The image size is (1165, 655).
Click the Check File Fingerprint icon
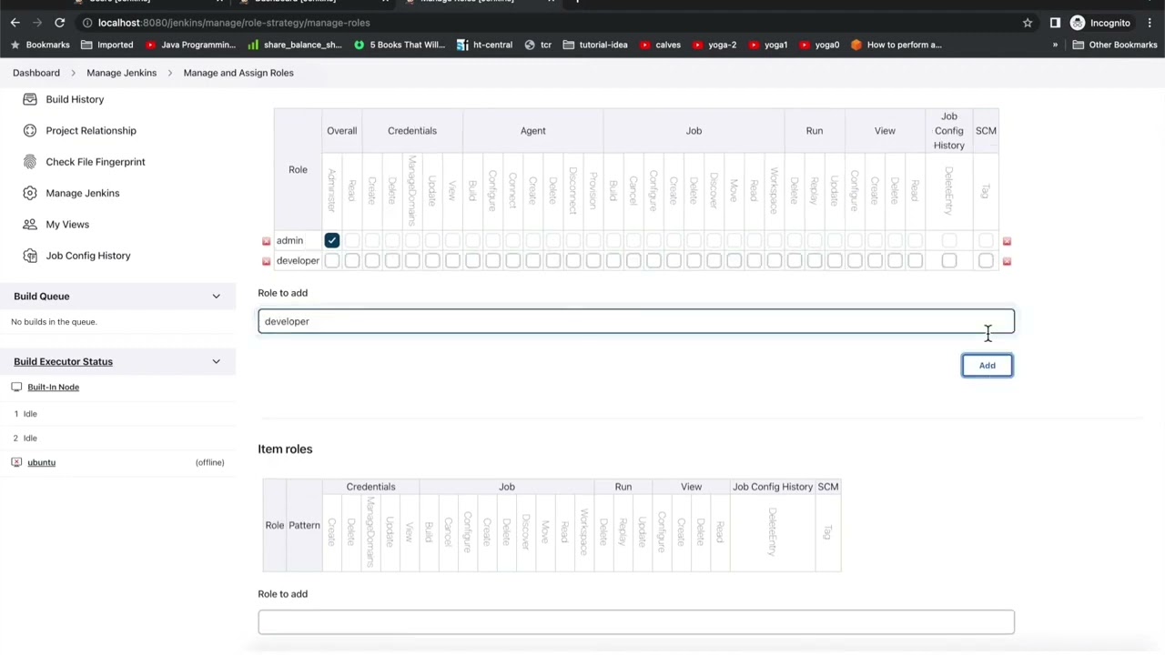click(30, 162)
